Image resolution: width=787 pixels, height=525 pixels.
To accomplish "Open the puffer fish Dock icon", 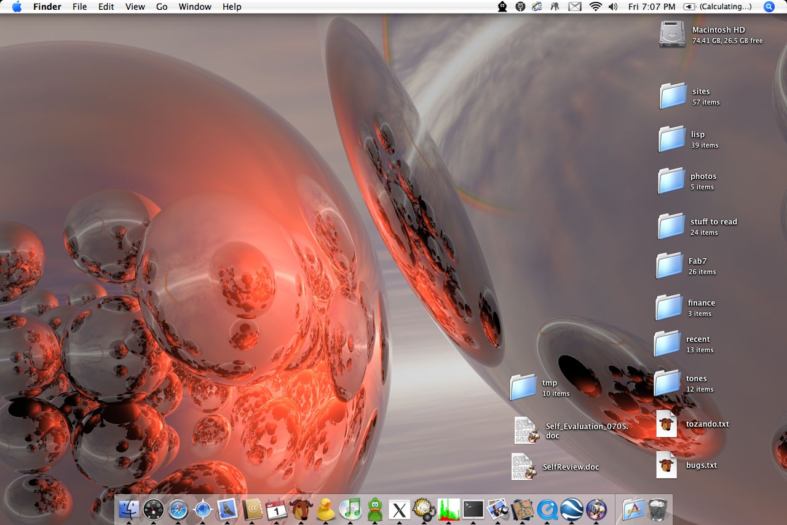I will [424, 509].
